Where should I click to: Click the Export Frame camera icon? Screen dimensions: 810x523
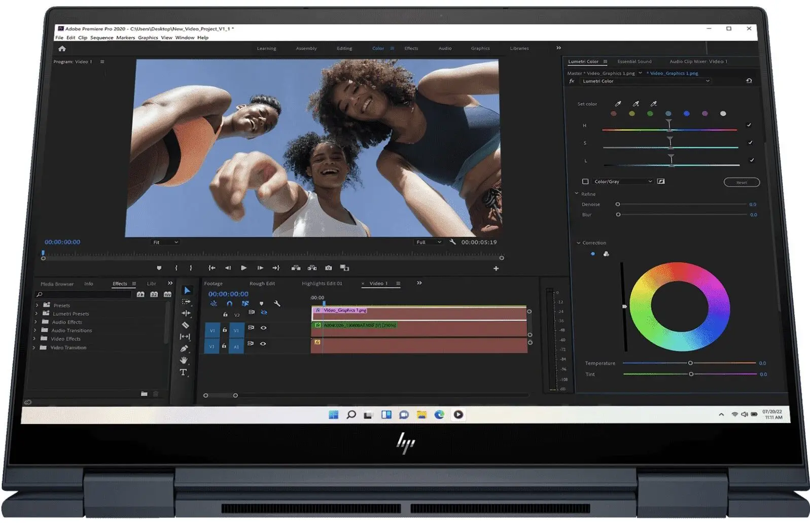coord(328,268)
